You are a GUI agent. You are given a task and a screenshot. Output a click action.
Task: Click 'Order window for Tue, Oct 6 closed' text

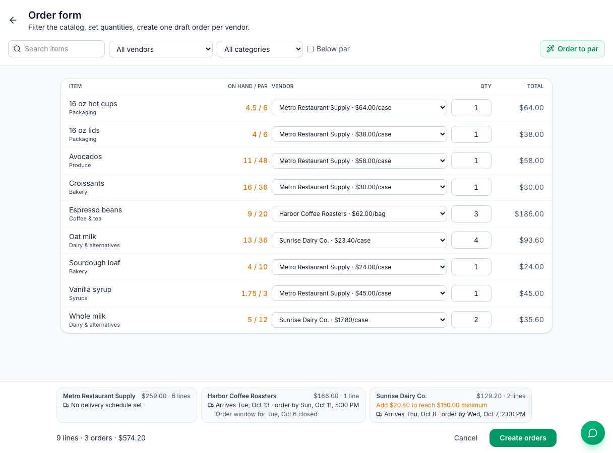(266, 414)
